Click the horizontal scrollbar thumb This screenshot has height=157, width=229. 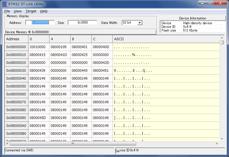pos(72,143)
